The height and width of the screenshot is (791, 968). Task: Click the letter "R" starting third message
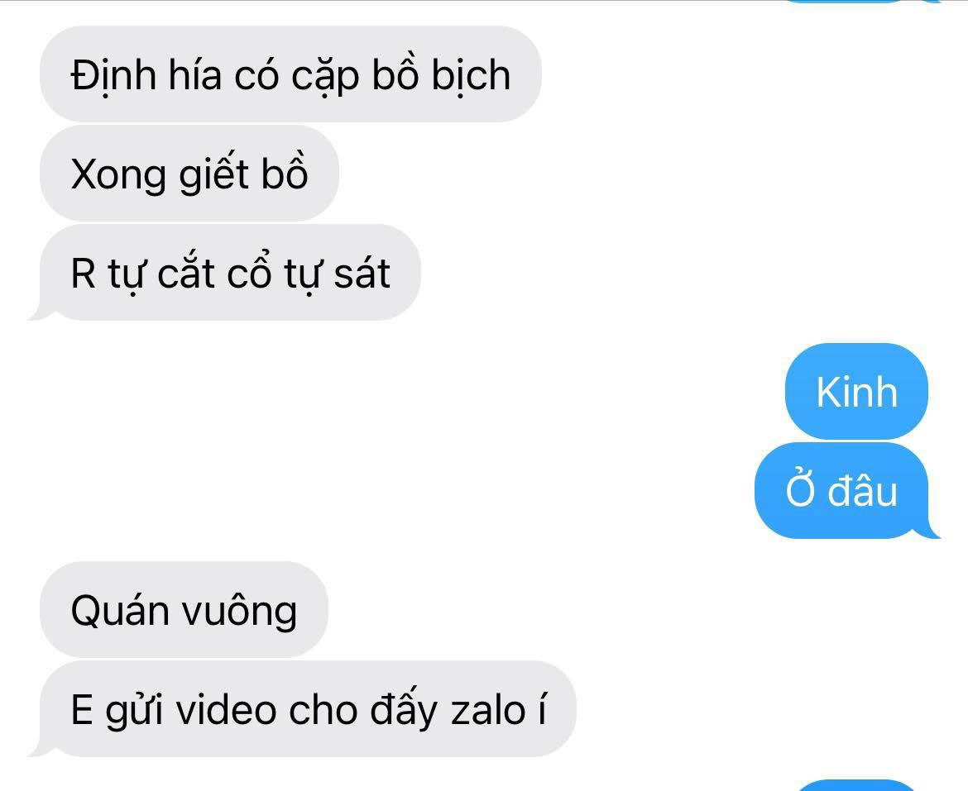tap(84, 274)
